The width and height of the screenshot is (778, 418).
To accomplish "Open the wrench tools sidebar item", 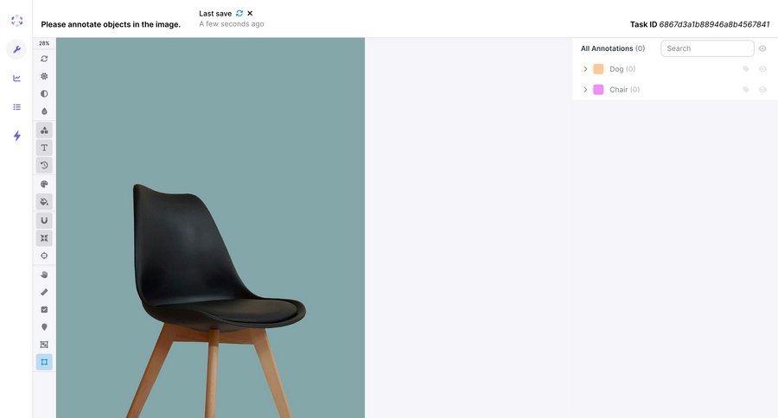I will (16, 49).
